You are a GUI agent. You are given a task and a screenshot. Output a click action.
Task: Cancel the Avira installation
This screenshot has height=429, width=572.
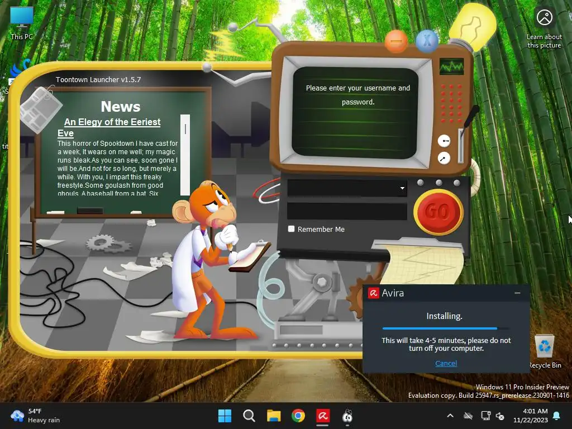446,363
